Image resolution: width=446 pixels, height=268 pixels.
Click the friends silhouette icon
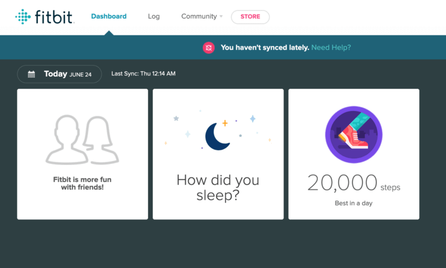82,139
